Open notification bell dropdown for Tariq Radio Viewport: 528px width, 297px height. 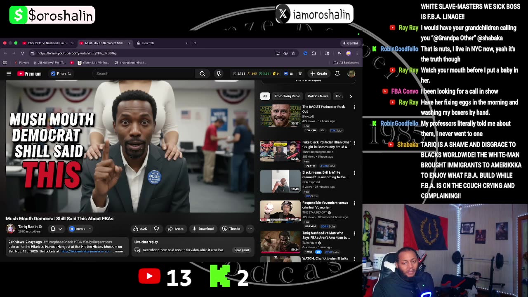pyautogui.click(x=56, y=229)
